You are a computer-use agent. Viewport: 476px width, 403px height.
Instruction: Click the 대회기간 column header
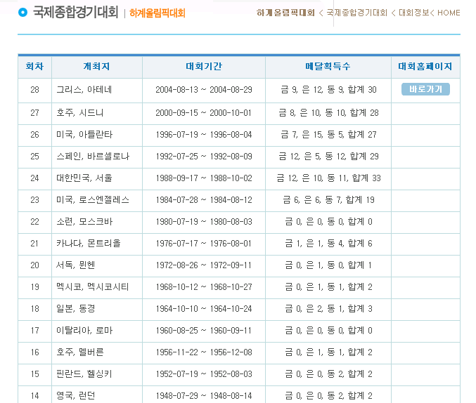coord(204,67)
